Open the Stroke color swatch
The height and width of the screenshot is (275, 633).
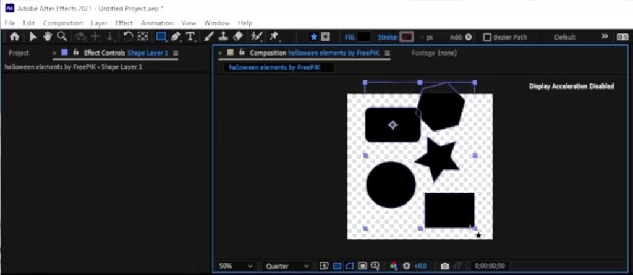tap(407, 37)
